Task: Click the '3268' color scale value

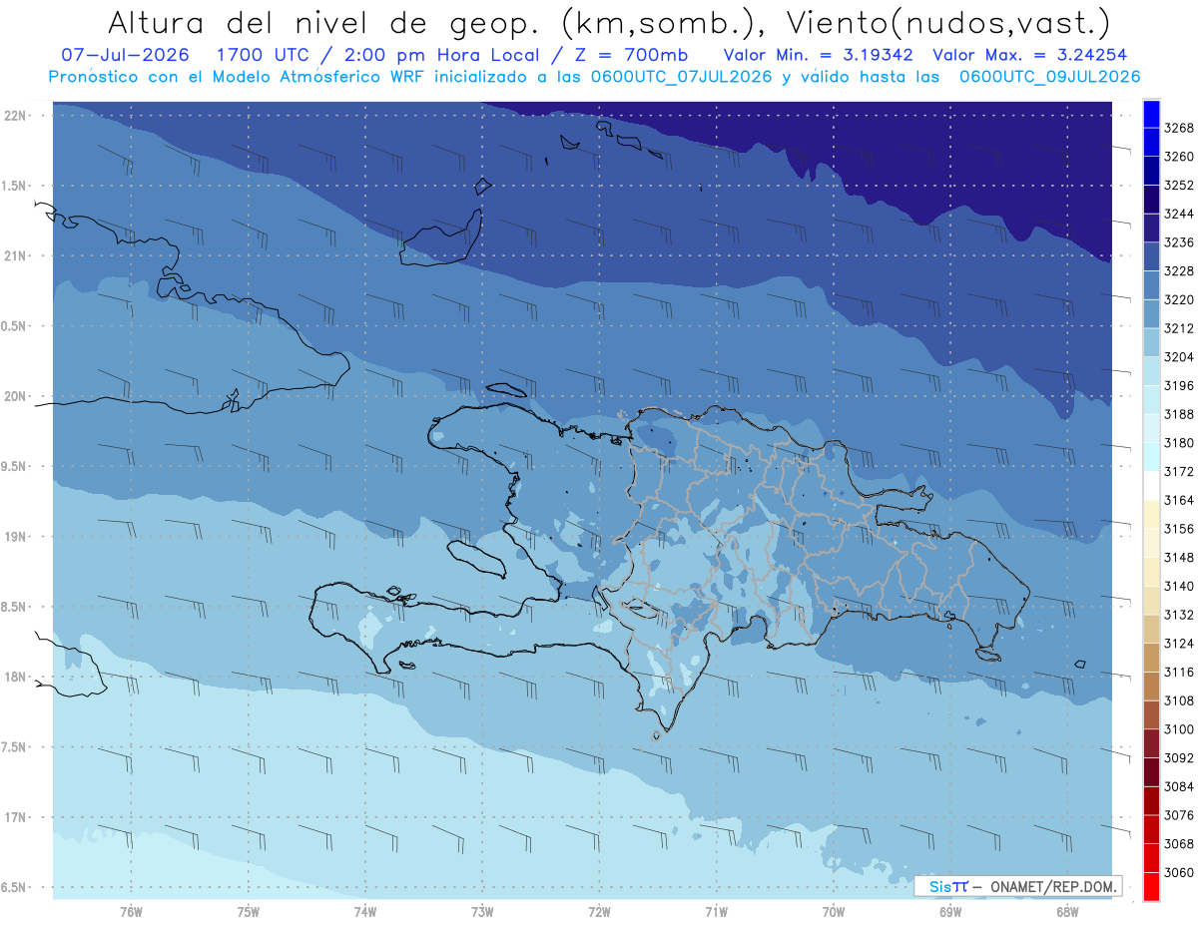Action: (1179, 128)
